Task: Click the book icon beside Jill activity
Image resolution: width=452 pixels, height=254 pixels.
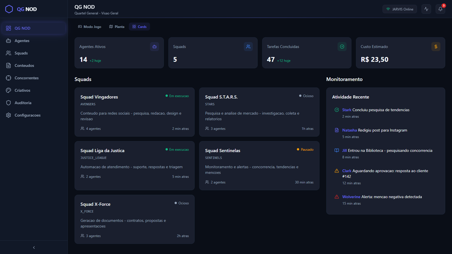Action: 337,150
